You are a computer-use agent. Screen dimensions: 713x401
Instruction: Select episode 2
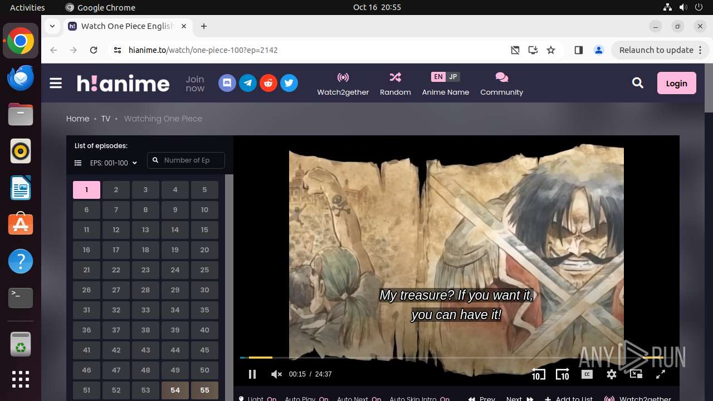coord(116,190)
